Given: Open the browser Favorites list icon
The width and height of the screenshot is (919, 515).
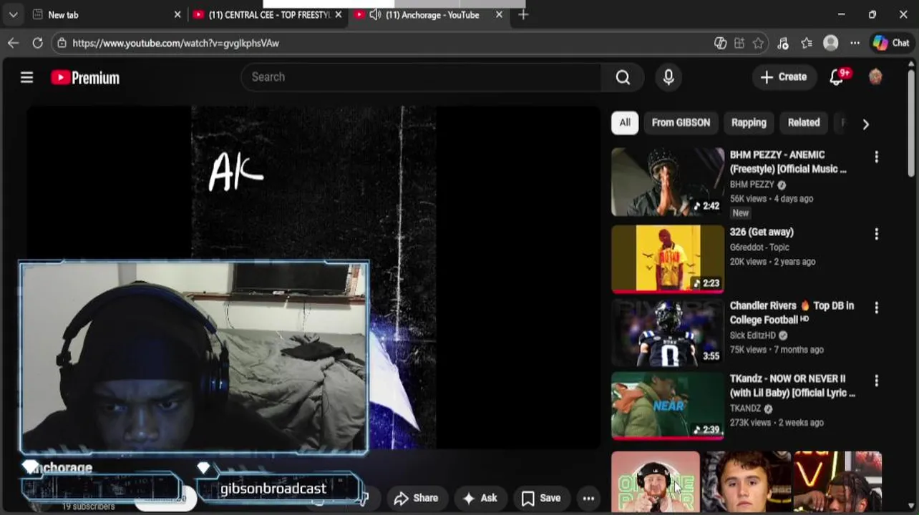Looking at the screenshot, I should pos(807,43).
